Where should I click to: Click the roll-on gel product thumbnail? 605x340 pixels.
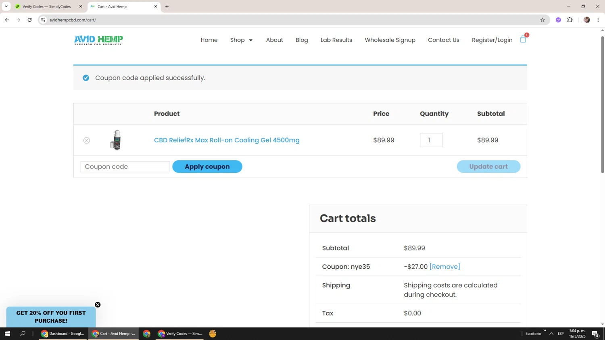pos(117,140)
